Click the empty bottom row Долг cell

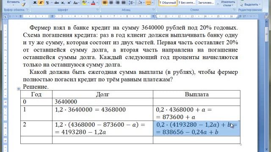pyautogui.click(x=102, y=140)
